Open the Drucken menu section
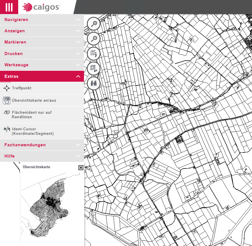Image resolution: width=252 pixels, height=246 pixels. pos(13,54)
